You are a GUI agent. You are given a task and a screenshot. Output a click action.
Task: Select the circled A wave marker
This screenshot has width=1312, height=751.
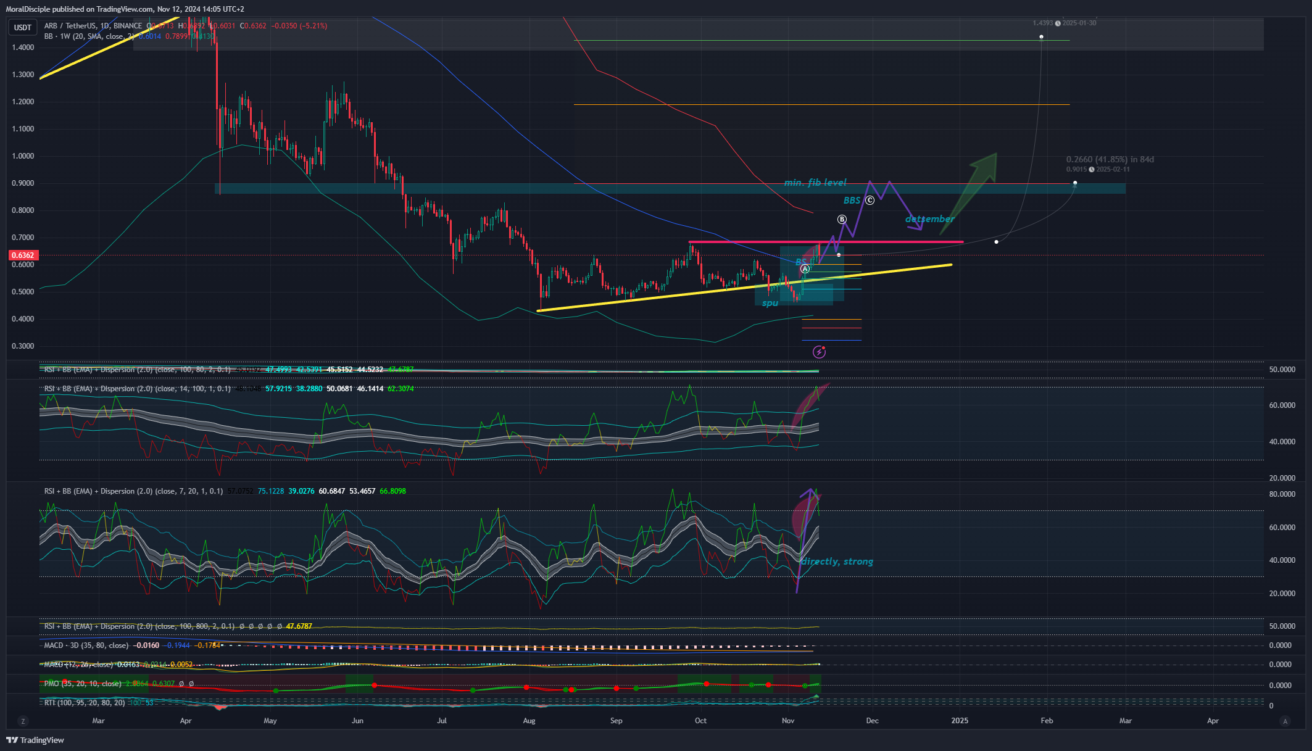[x=805, y=269]
